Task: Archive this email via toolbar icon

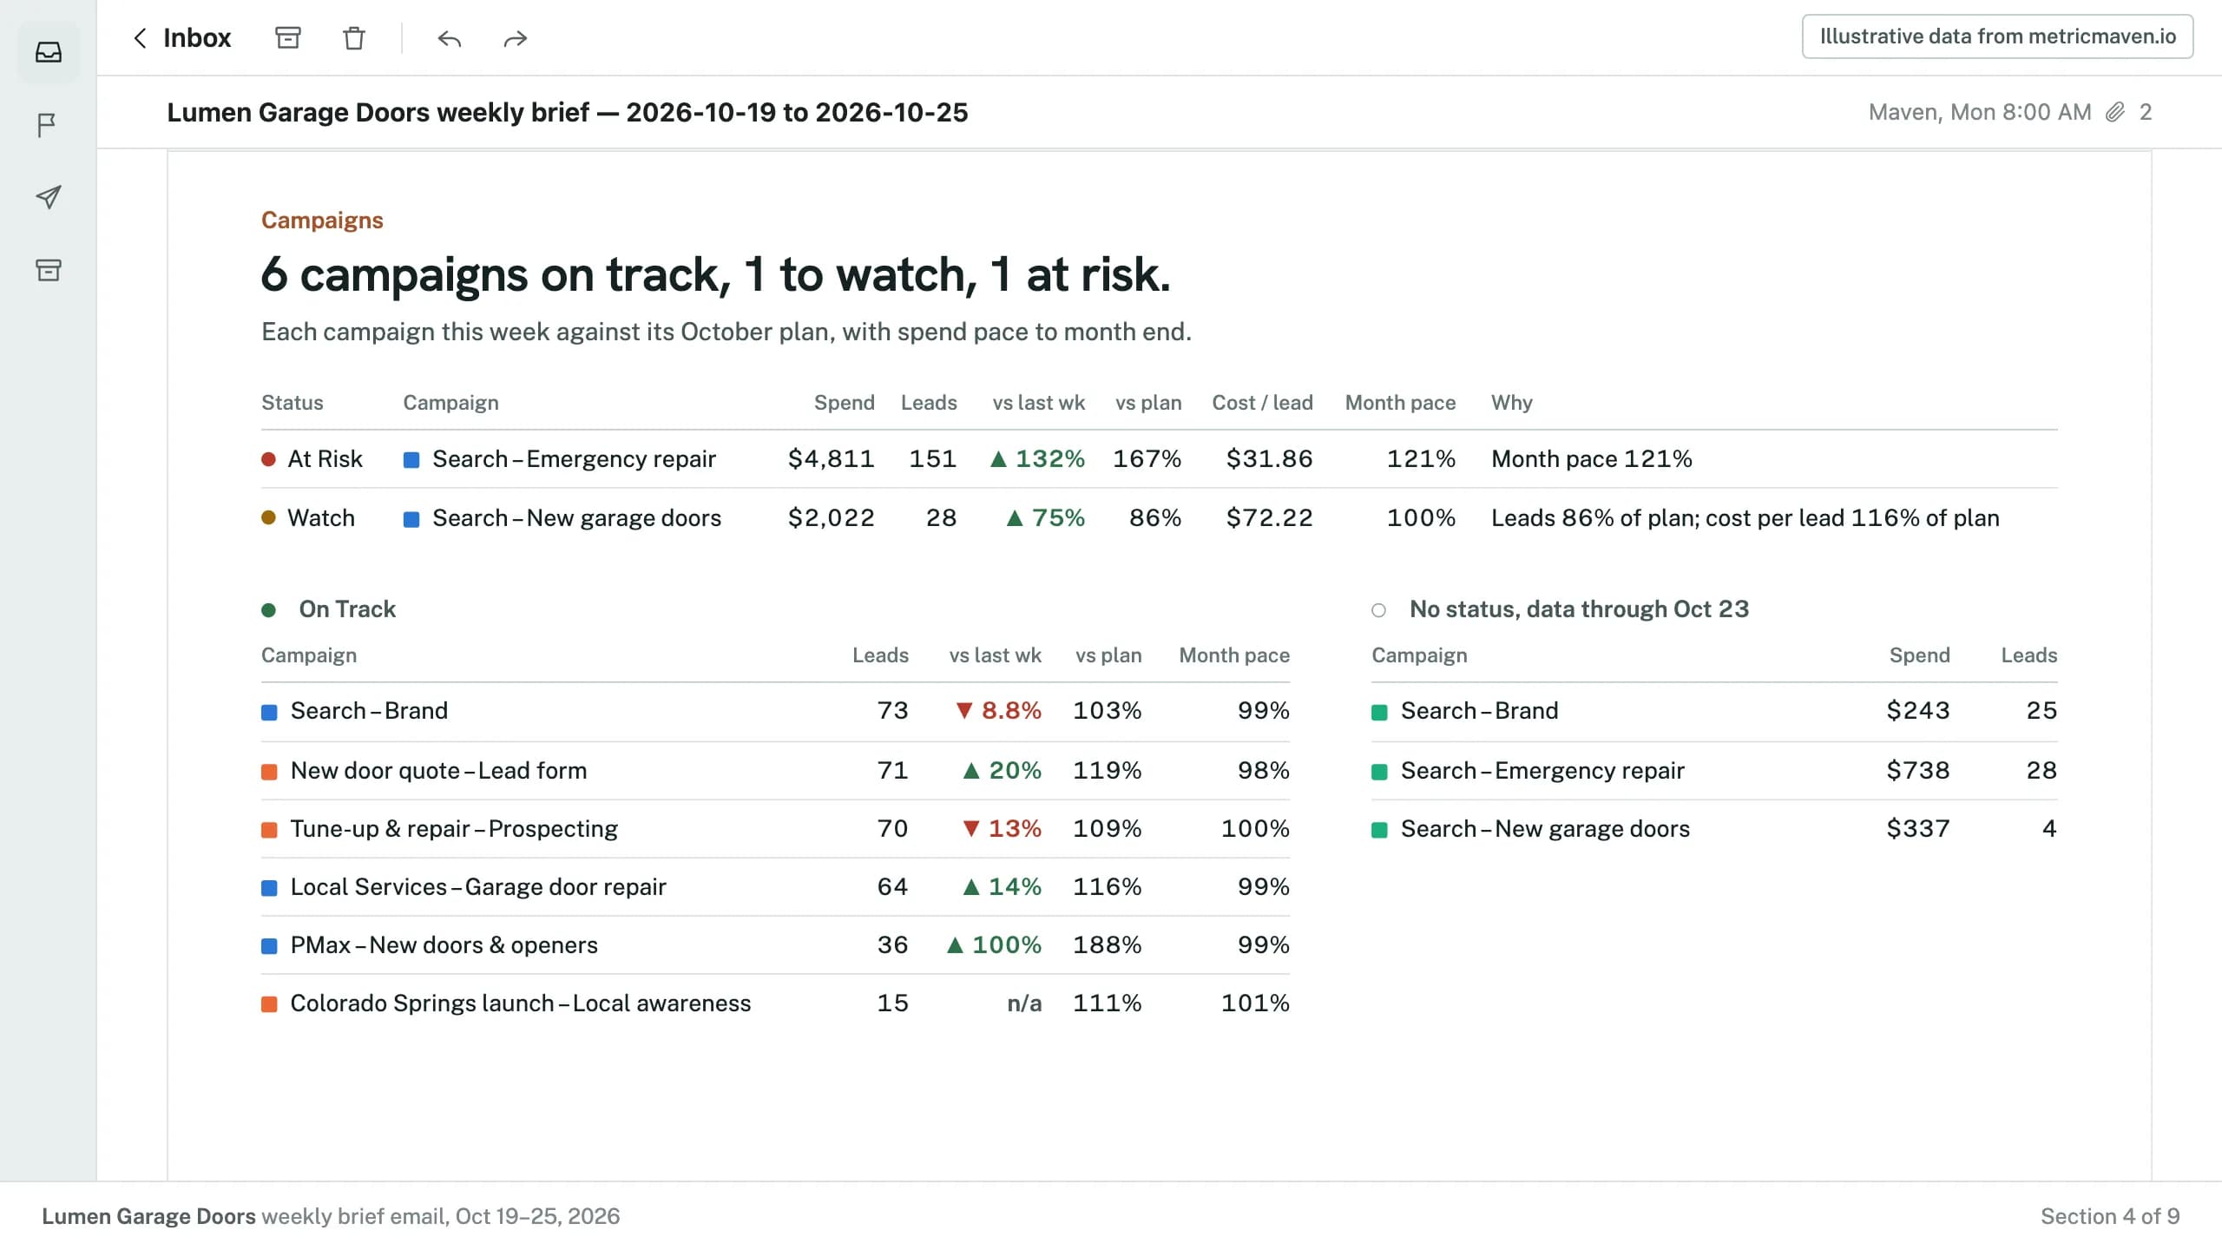Action: pos(288,38)
